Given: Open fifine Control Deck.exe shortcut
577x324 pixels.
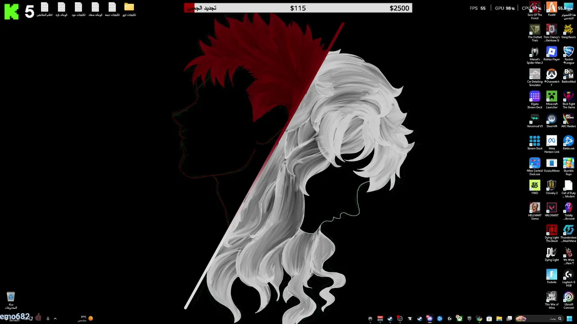Looking at the screenshot, I should (x=535, y=166).
